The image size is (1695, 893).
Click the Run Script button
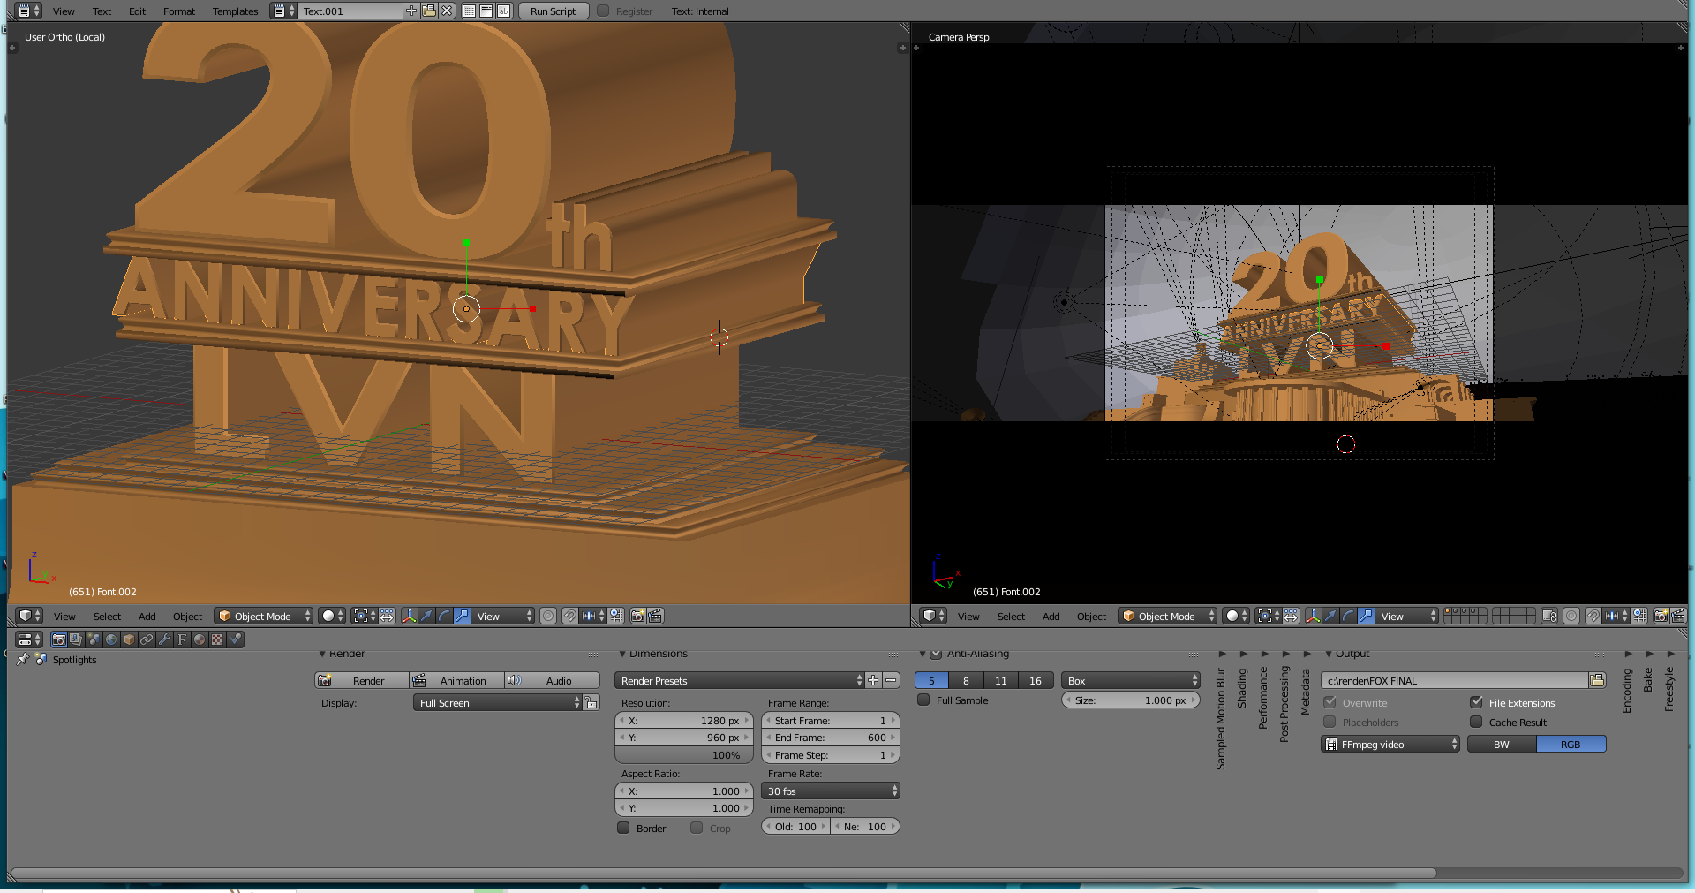(554, 11)
